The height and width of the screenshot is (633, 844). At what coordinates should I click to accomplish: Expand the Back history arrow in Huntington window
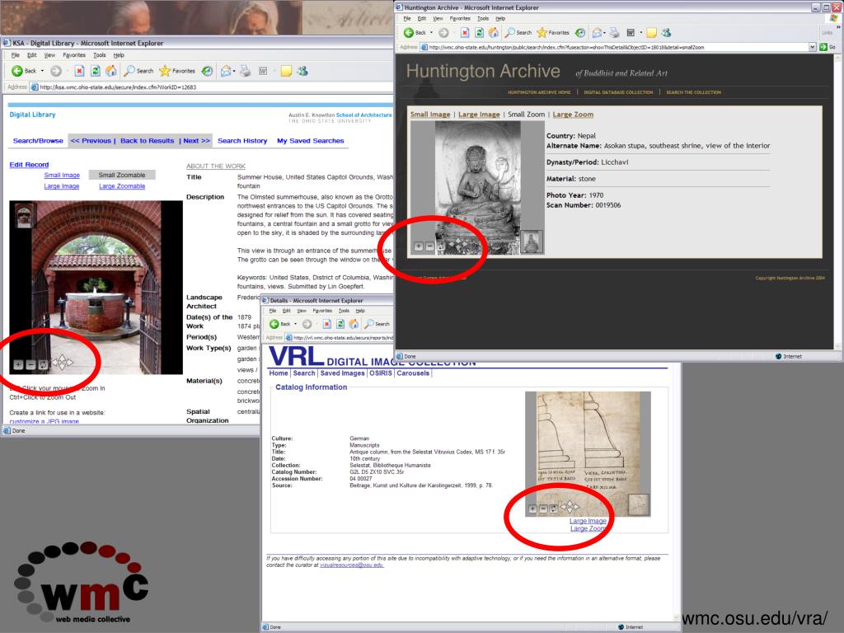(x=431, y=33)
